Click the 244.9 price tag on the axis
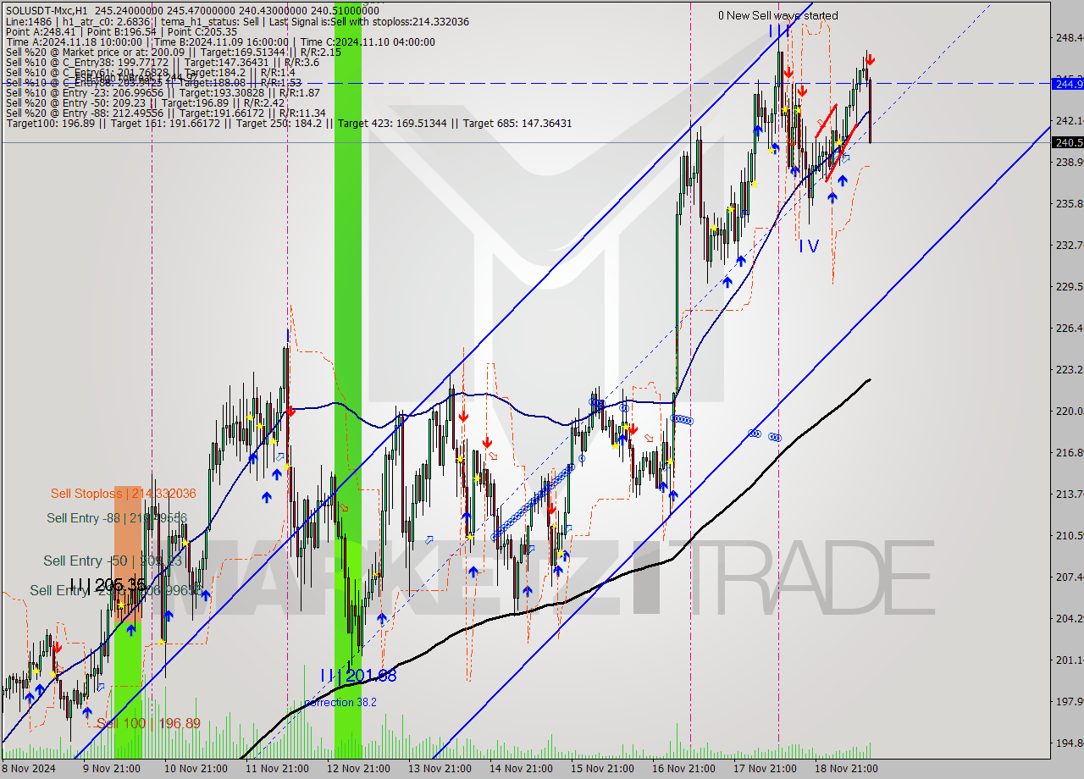1084x779 pixels. pyautogui.click(x=1067, y=84)
